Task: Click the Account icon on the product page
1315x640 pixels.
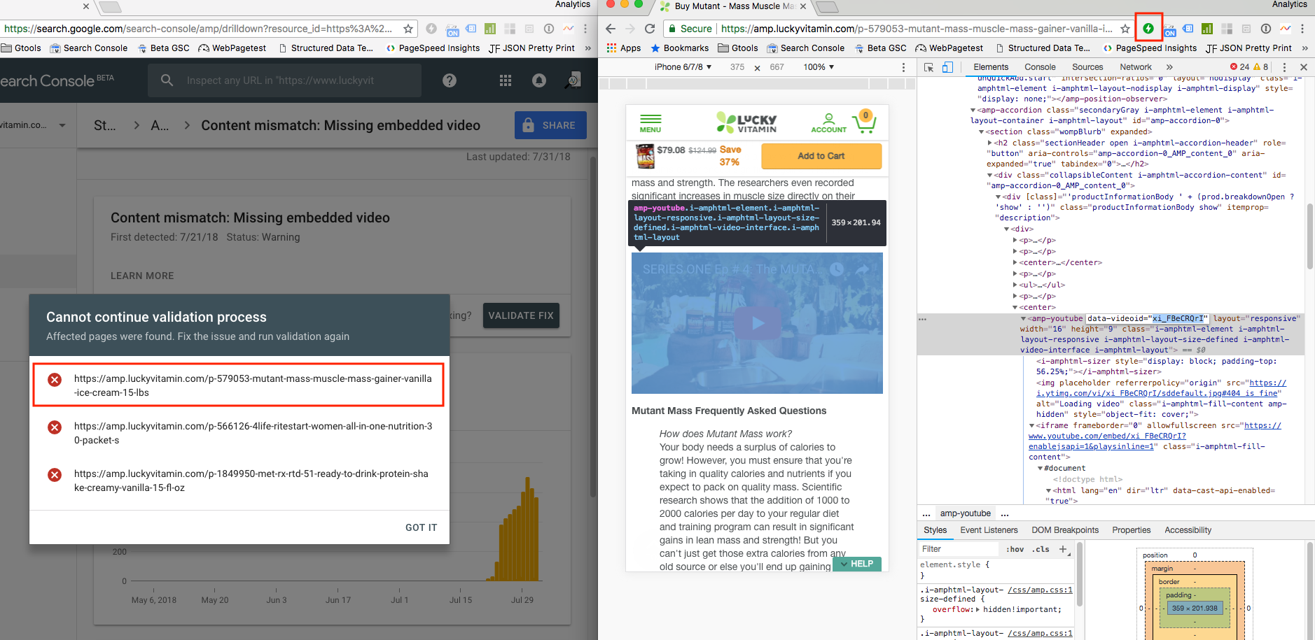Action: (x=828, y=120)
